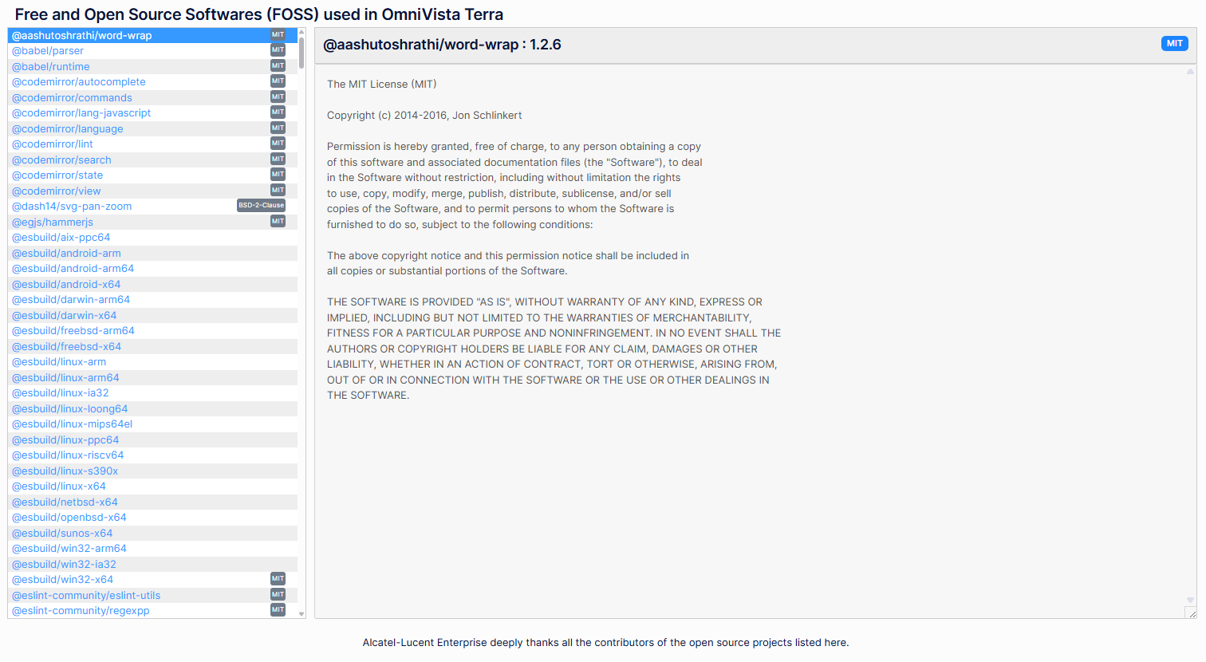Open the @babel/runtime license

(50, 67)
